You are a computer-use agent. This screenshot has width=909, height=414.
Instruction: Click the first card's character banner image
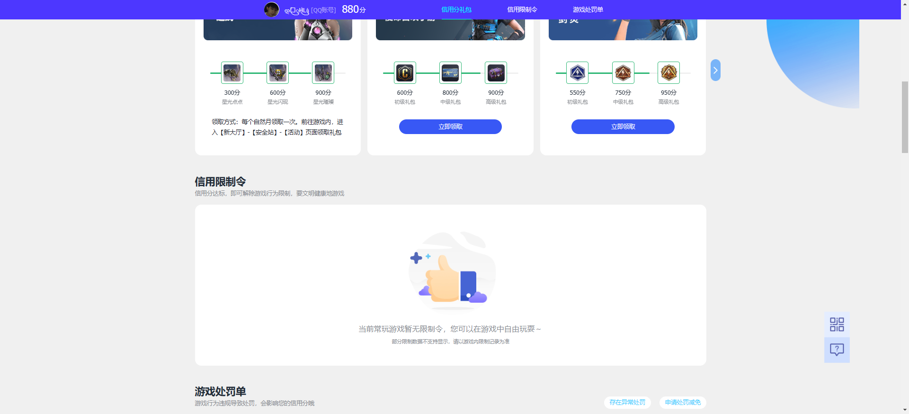point(278,29)
